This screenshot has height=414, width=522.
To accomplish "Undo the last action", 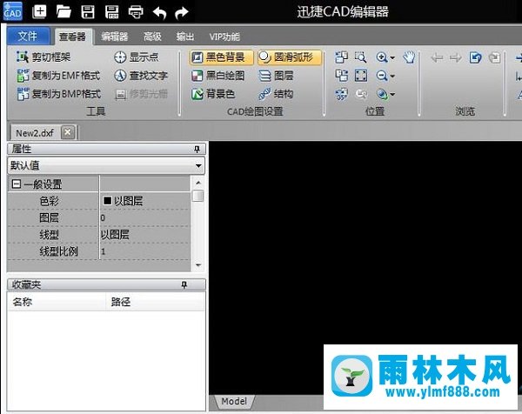I will pos(159,13).
